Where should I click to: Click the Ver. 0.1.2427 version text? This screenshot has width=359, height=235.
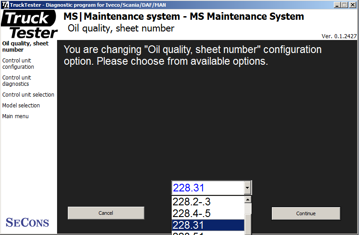point(339,36)
